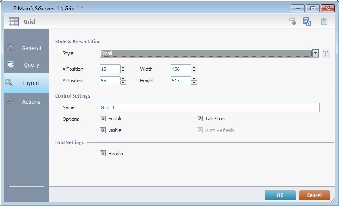Screen dimensions: 339x206
Task: Increase Width with up arrow
Action: [194, 67]
